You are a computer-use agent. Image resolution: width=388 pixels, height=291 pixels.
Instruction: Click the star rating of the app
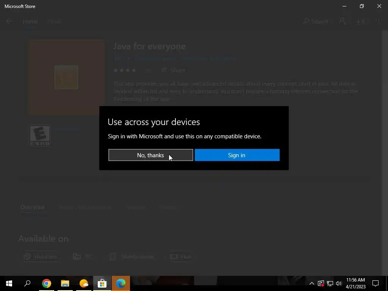pyautogui.click(x=125, y=70)
